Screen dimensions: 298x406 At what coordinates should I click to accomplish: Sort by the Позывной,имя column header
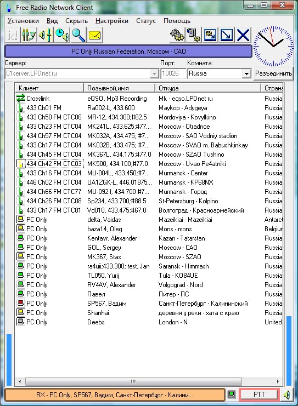[x=119, y=88]
